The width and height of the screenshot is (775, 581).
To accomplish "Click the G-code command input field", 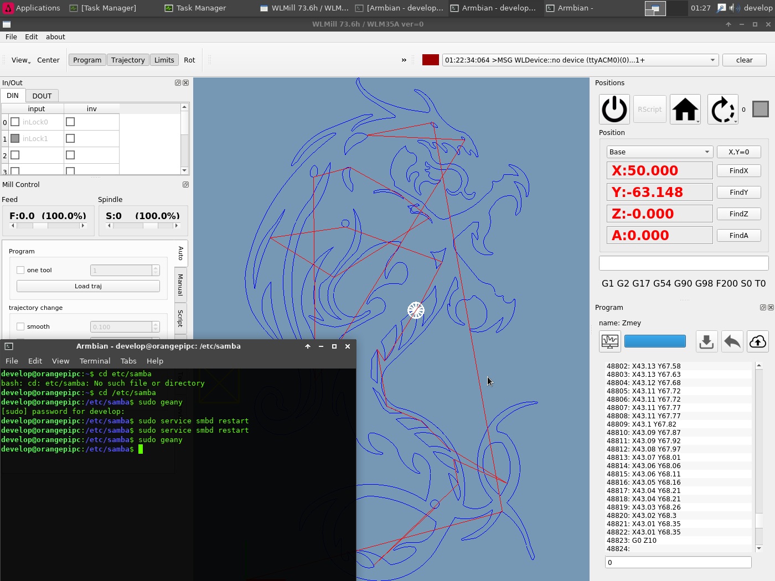I will pyautogui.click(x=684, y=263).
